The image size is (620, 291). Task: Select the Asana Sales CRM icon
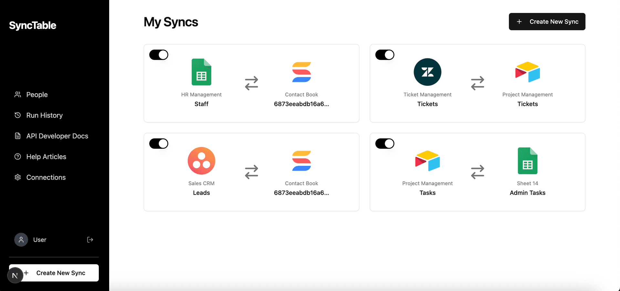[x=201, y=161]
